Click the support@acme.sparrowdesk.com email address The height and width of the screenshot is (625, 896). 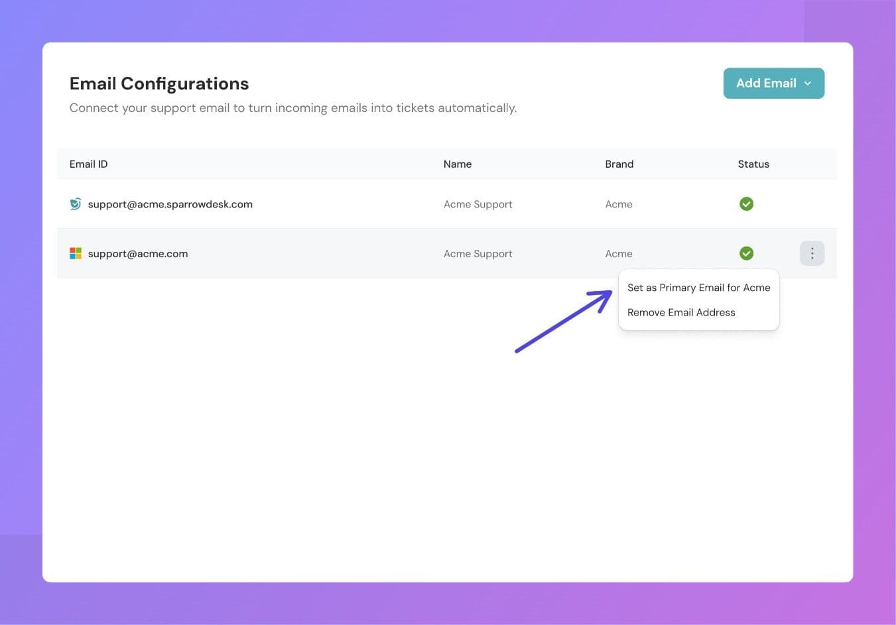click(x=170, y=204)
